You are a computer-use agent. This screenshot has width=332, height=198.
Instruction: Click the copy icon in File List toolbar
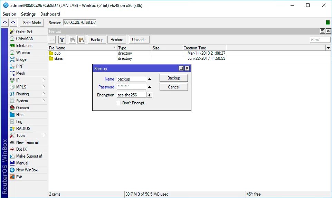point(73,40)
